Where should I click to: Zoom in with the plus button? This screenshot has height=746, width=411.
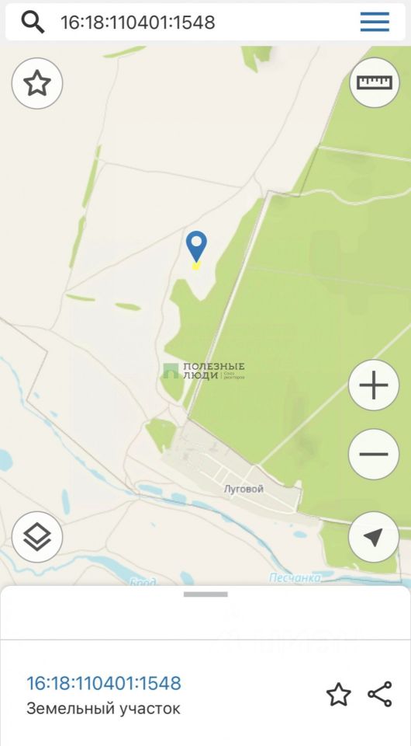pos(374,385)
